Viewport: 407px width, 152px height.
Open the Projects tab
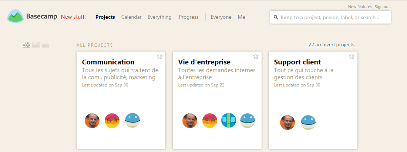[x=105, y=17]
